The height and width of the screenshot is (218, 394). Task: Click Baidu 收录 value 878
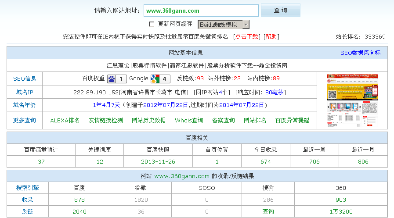point(80,200)
